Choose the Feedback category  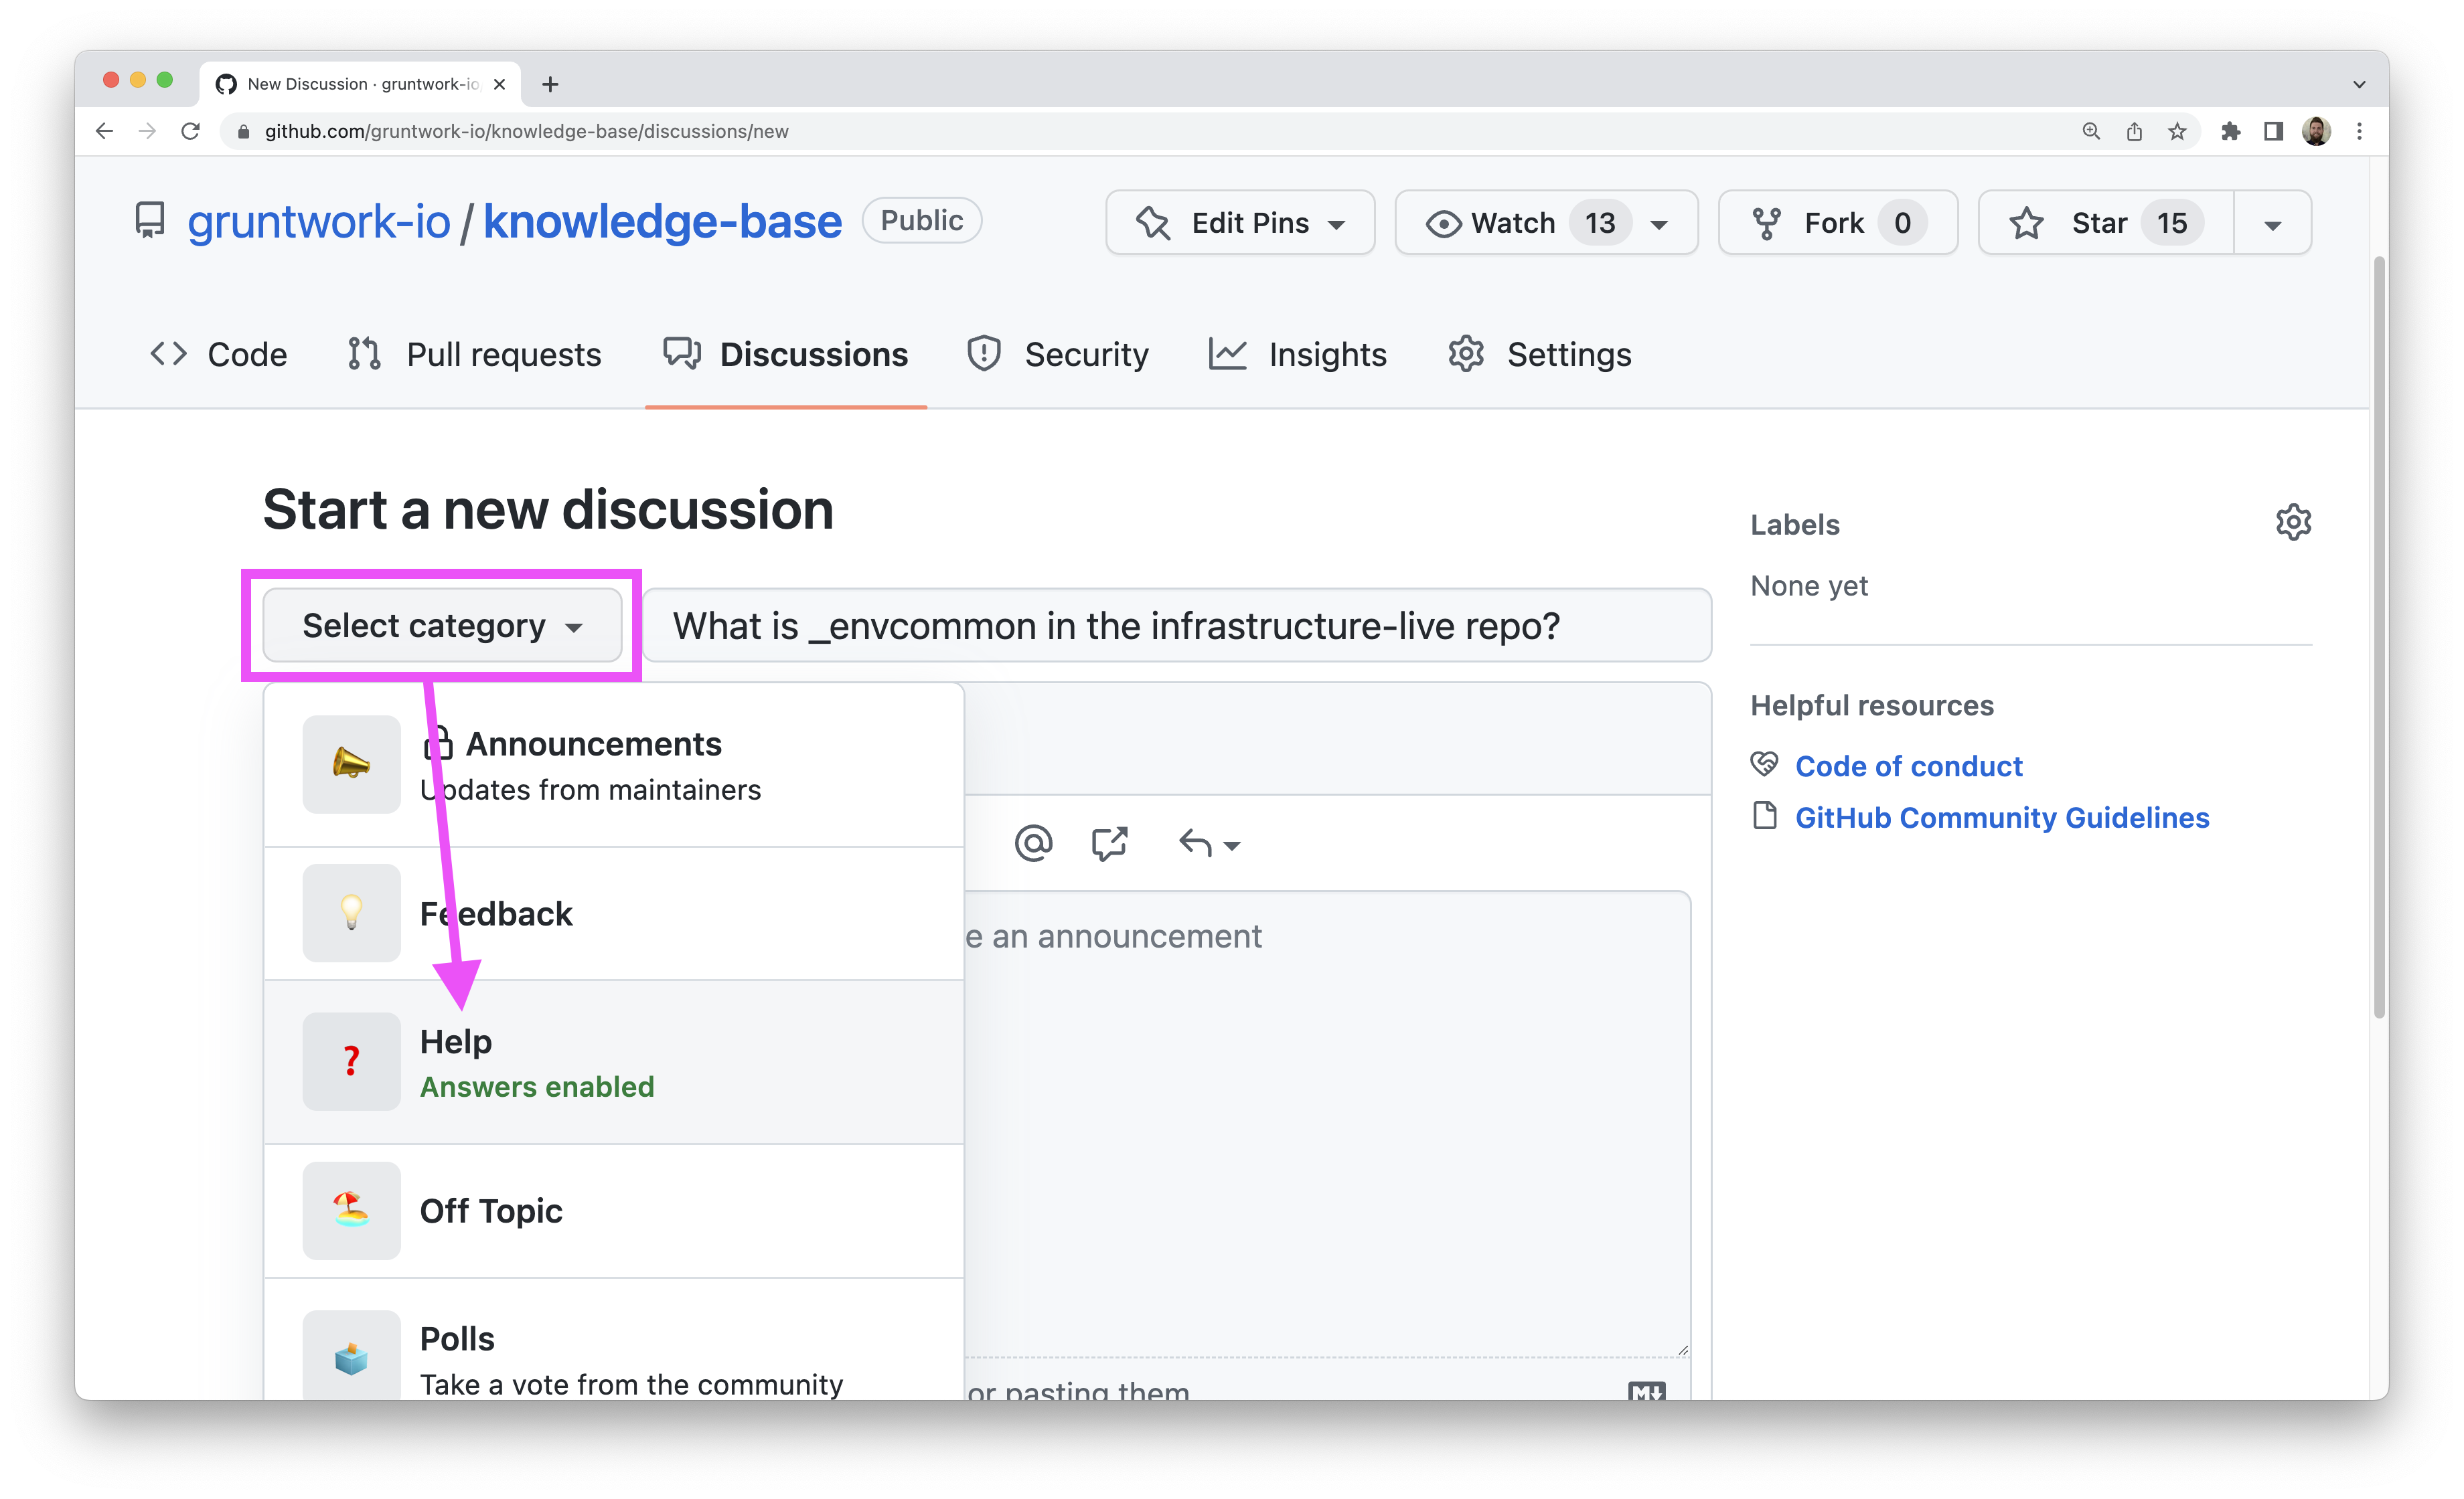pyautogui.click(x=614, y=913)
